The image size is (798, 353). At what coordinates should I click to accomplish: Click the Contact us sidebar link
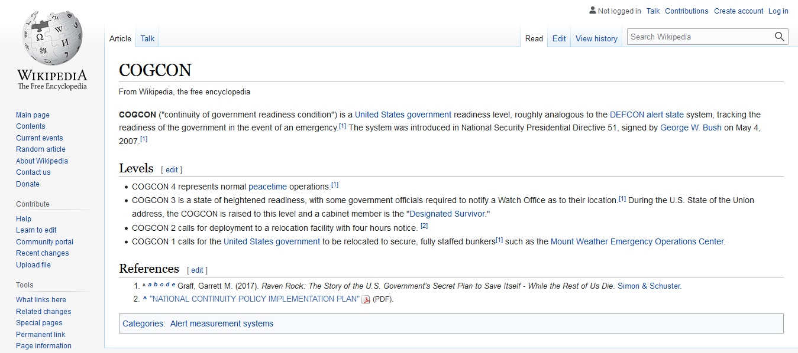click(33, 172)
